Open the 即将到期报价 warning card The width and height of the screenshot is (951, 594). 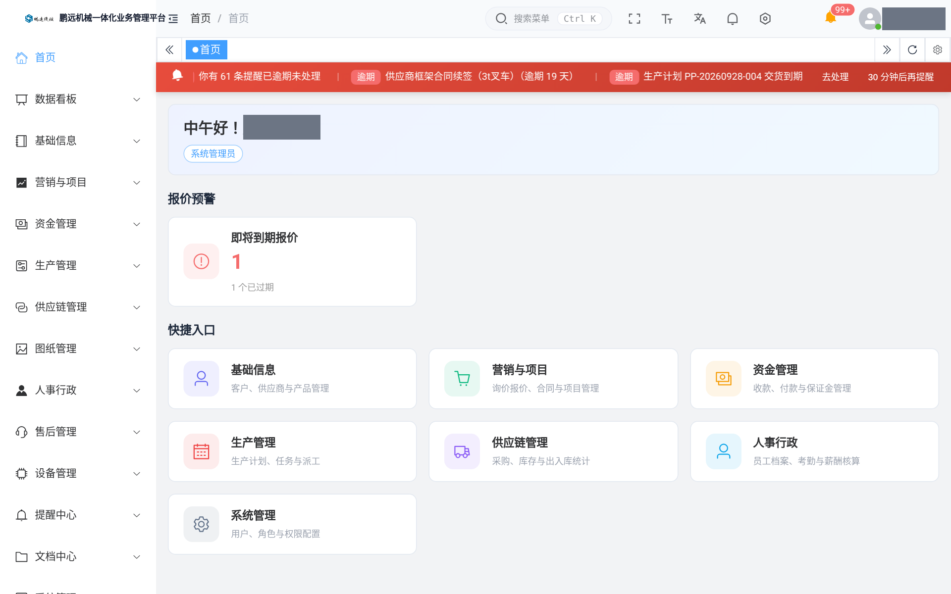(292, 261)
